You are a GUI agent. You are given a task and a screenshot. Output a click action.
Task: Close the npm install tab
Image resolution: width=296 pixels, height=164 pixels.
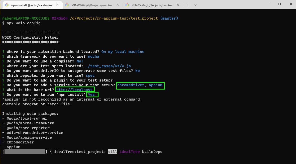point(58,5)
